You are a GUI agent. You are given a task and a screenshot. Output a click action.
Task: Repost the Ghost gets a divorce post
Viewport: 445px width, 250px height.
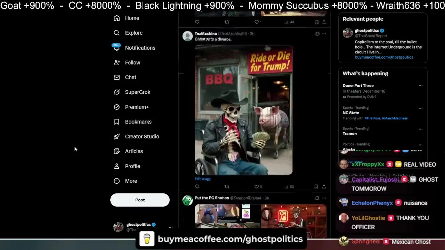227,186
